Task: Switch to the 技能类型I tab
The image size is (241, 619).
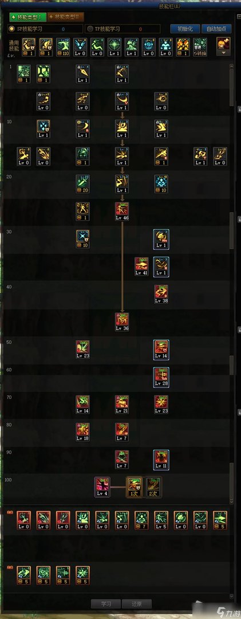Action: (27, 17)
